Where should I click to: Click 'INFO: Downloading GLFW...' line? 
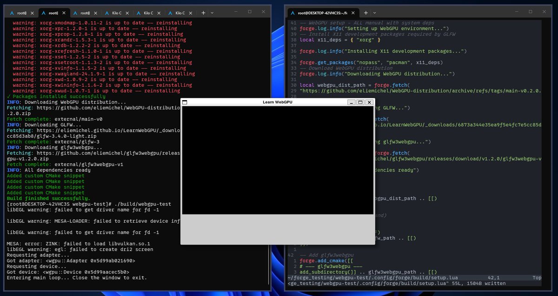point(44,125)
